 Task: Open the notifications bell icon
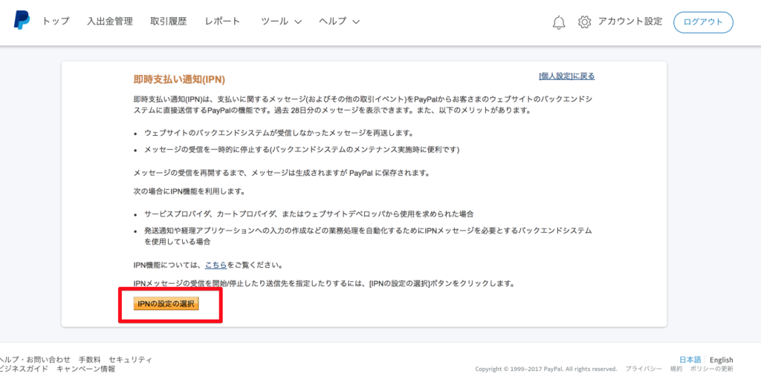(559, 22)
